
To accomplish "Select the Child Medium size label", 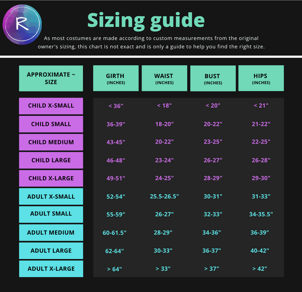I will pyautogui.click(x=51, y=142).
